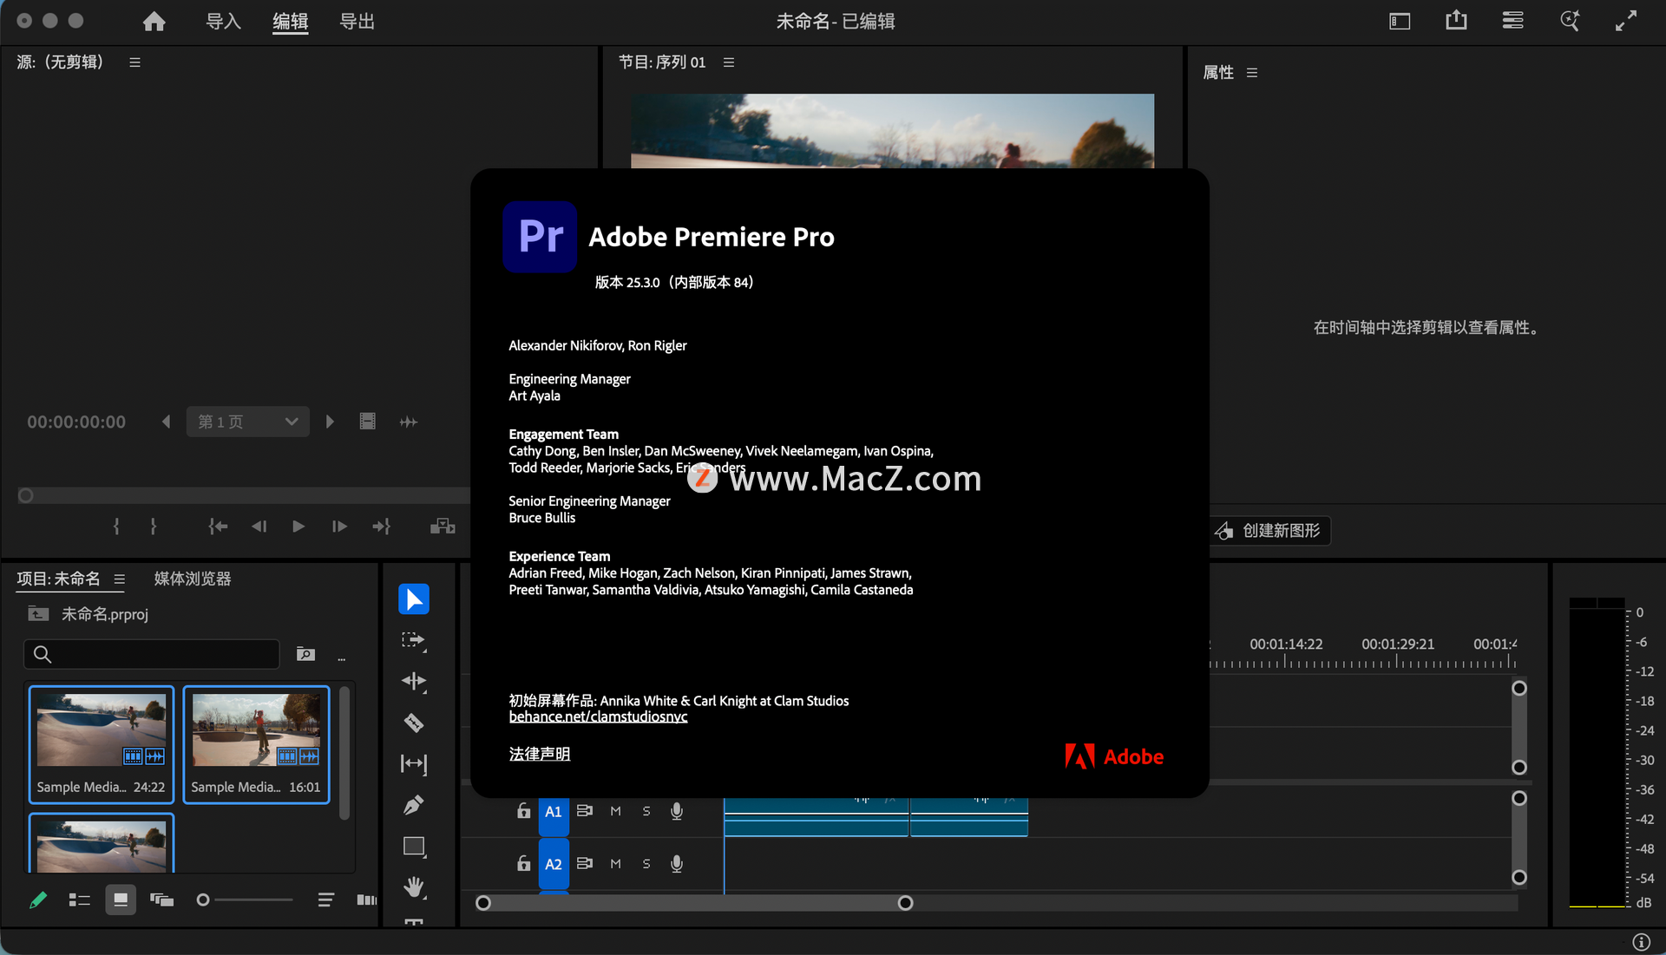Select Sample Media 16:01 clip thumbnail
The image size is (1666, 955).
pos(256,730)
